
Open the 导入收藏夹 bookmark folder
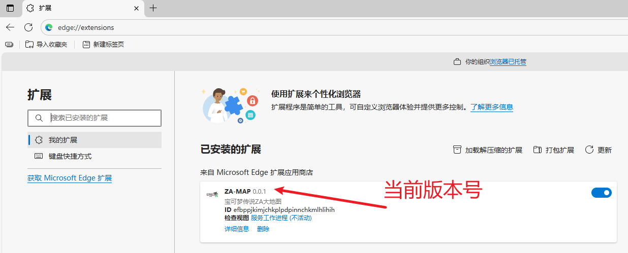tap(46, 45)
